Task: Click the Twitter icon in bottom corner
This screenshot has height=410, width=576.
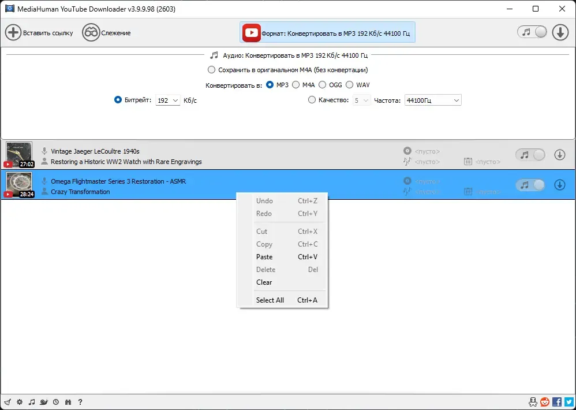Action: point(569,401)
